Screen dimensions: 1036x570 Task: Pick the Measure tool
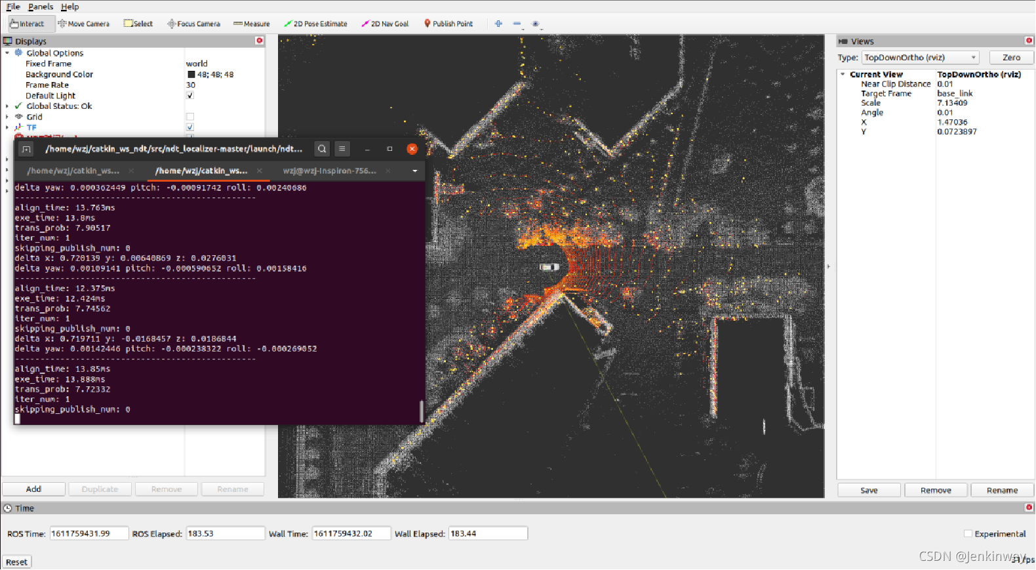tap(252, 24)
